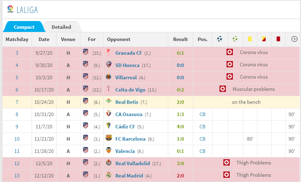Viewport: 301px width, 182px height.
Task: Click the assists icon column header
Action: 235,39
